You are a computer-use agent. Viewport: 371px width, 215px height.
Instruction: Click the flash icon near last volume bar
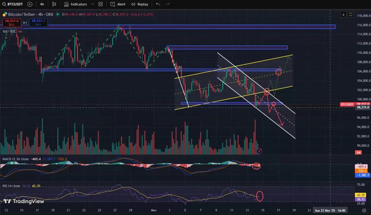[260, 151]
